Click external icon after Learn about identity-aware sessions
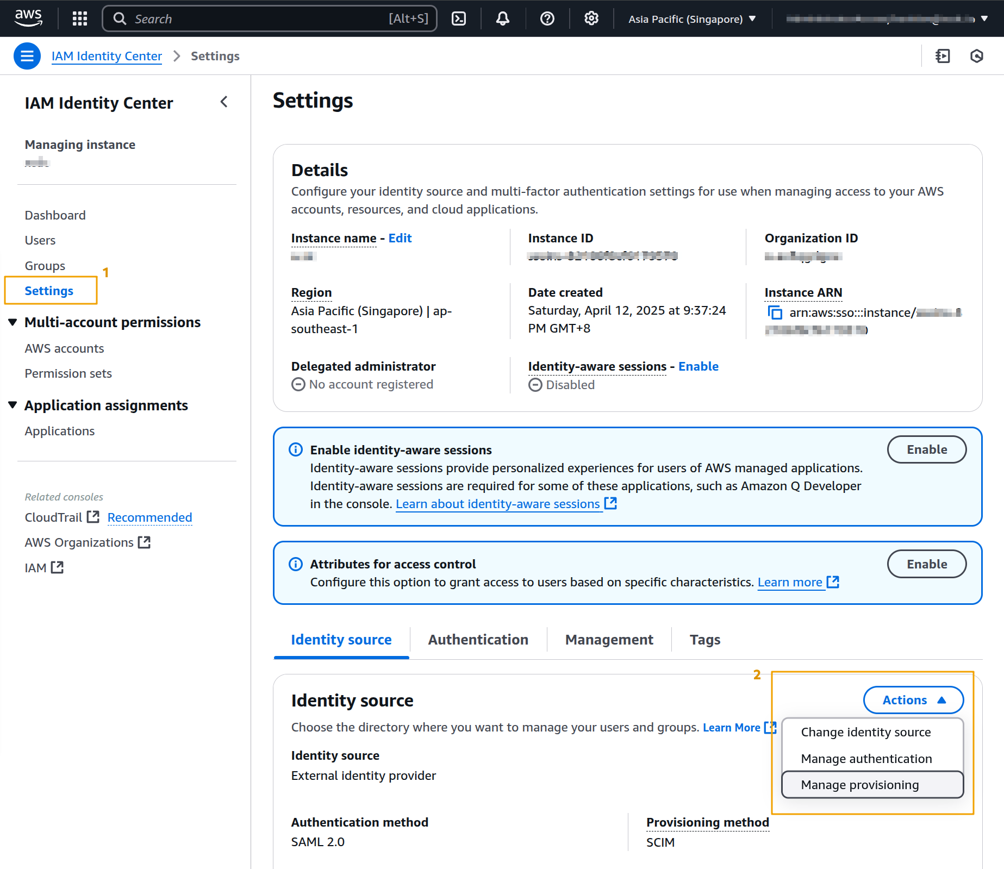This screenshot has width=1004, height=869. pyautogui.click(x=611, y=504)
